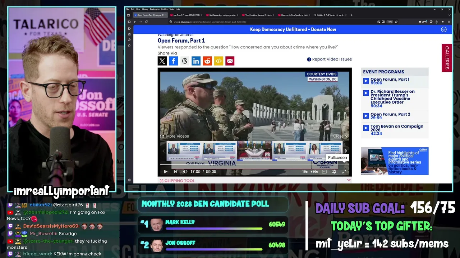Share the video by email

coord(230,61)
